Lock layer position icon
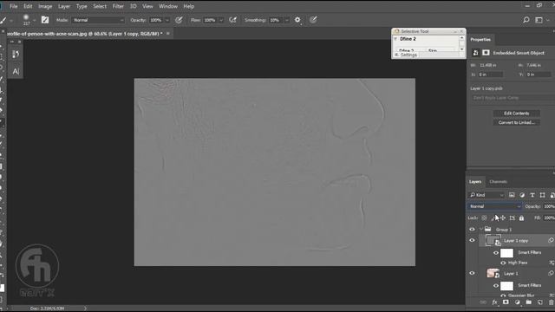The image size is (555, 312). [x=503, y=218]
